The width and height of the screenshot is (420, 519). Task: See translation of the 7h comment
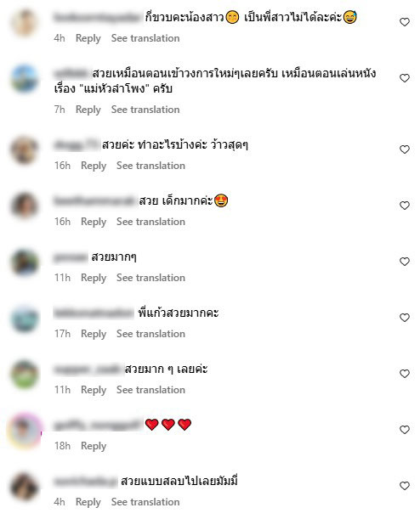[145, 110]
